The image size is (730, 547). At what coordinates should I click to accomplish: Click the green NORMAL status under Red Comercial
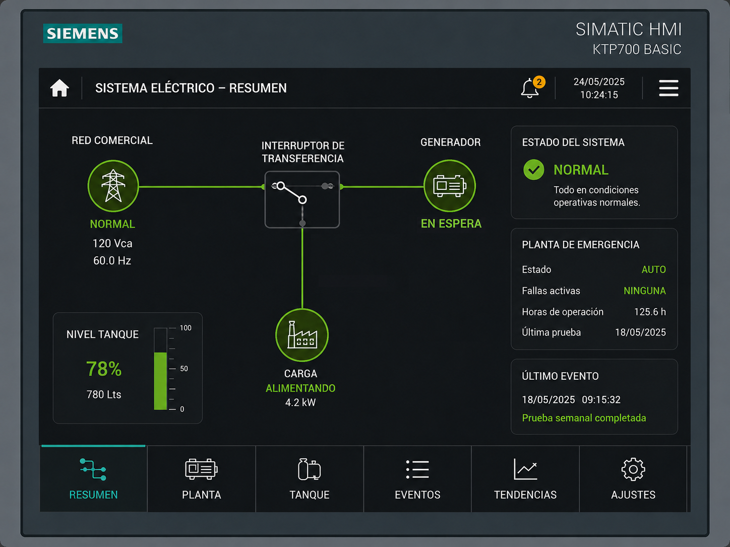112,224
